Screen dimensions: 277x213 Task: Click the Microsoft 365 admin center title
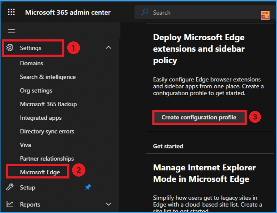tap(68, 12)
